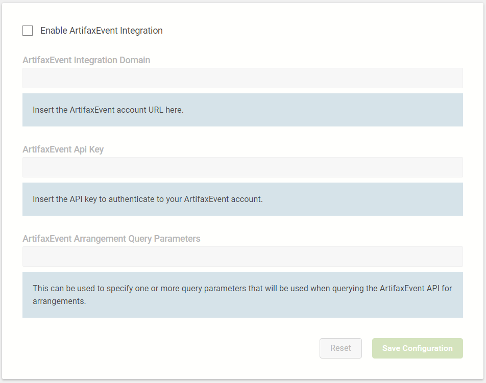Click the account URL hint box

pos(242,110)
